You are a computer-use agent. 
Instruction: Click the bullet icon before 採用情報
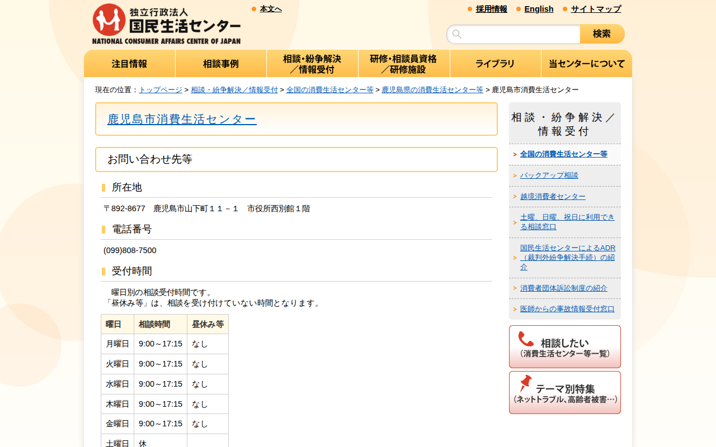tap(469, 9)
